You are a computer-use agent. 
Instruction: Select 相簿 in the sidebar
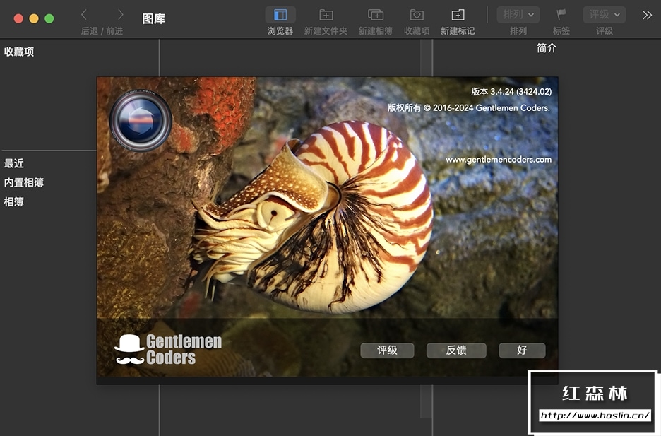(14, 201)
